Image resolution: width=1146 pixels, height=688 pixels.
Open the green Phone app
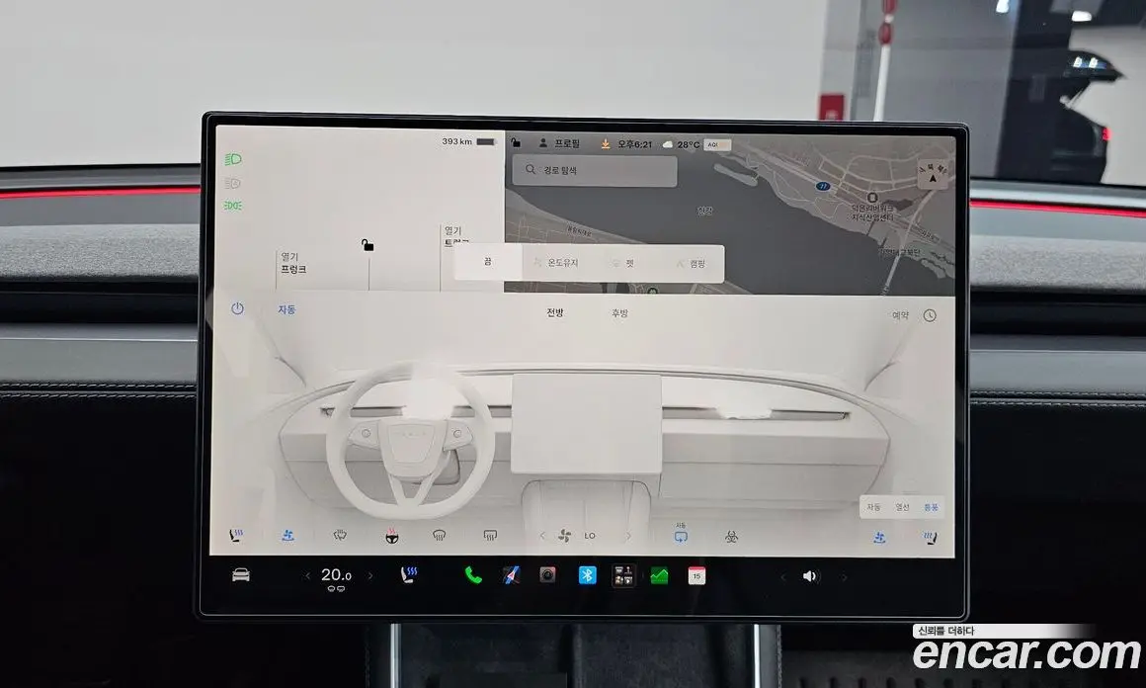point(473,575)
